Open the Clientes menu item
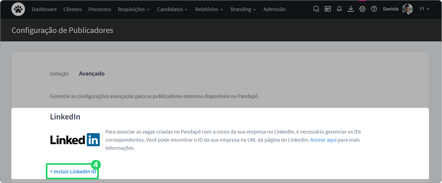Screen dimensions: 442x183 point(73,9)
